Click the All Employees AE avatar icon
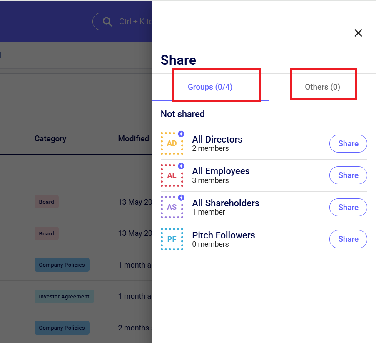Image resolution: width=376 pixels, height=343 pixels. point(172,175)
